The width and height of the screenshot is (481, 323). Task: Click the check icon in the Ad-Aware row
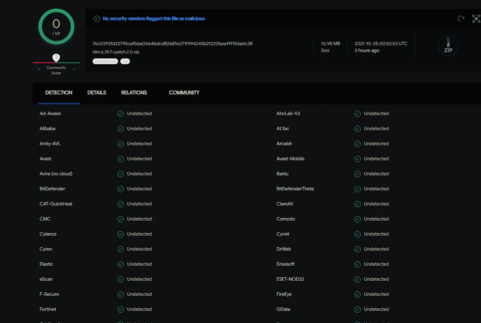(x=121, y=114)
